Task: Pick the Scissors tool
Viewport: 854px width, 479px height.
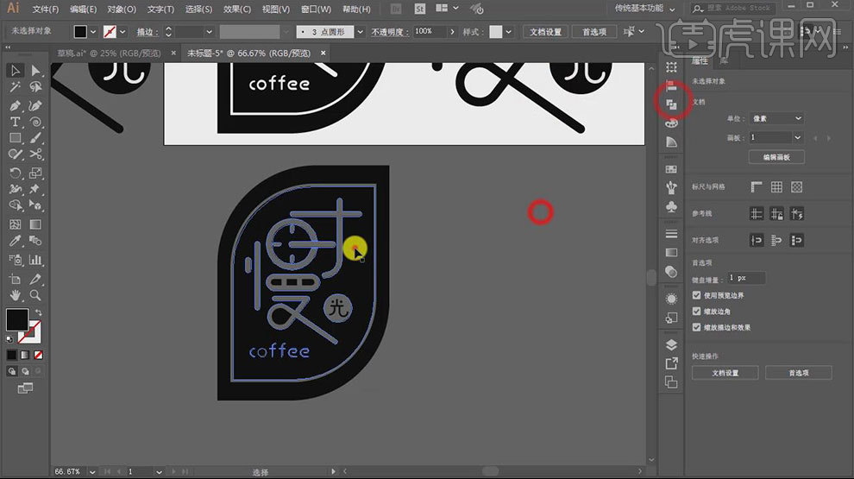Action: (35, 154)
